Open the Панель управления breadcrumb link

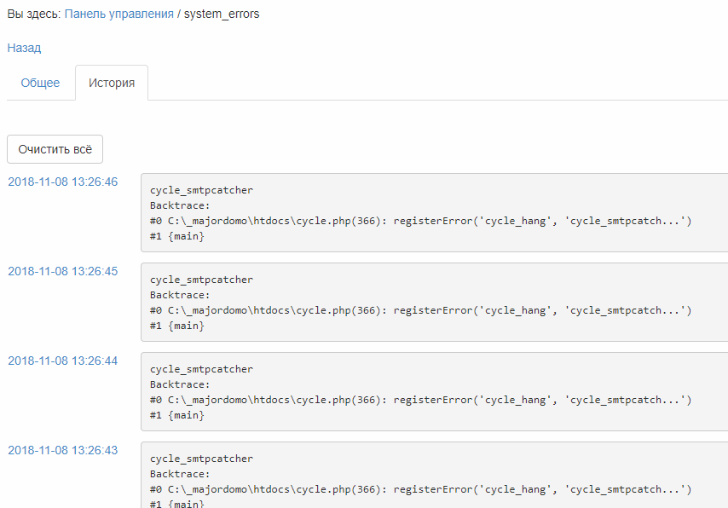(x=118, y=14)
